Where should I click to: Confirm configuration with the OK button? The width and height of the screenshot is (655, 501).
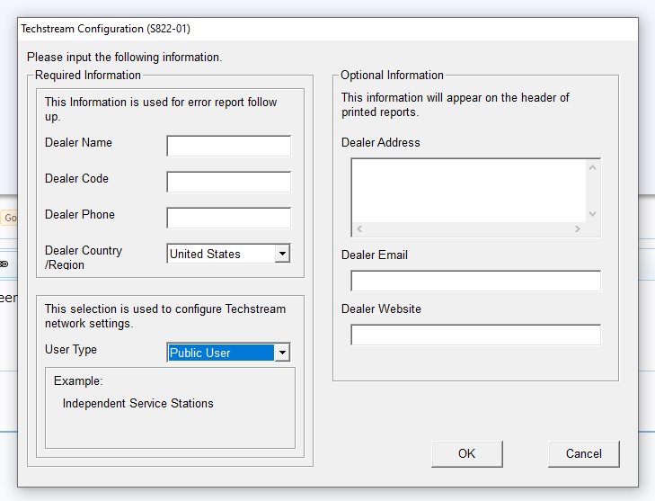click(x=467, y=453)
